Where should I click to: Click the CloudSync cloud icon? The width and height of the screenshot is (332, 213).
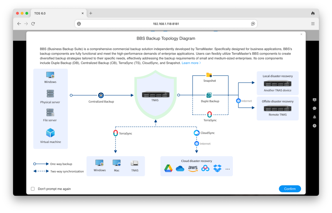click(196, 133)
